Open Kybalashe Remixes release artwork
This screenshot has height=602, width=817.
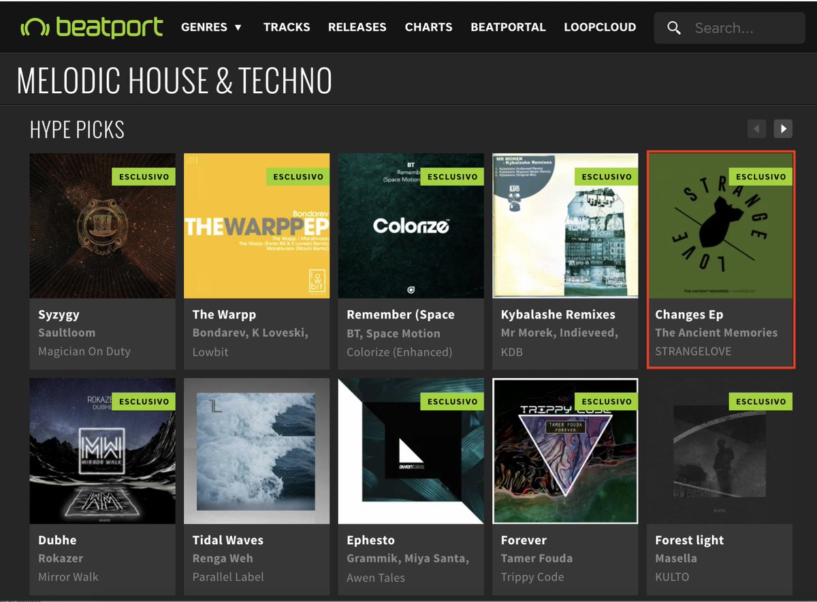tap(565, 226)
